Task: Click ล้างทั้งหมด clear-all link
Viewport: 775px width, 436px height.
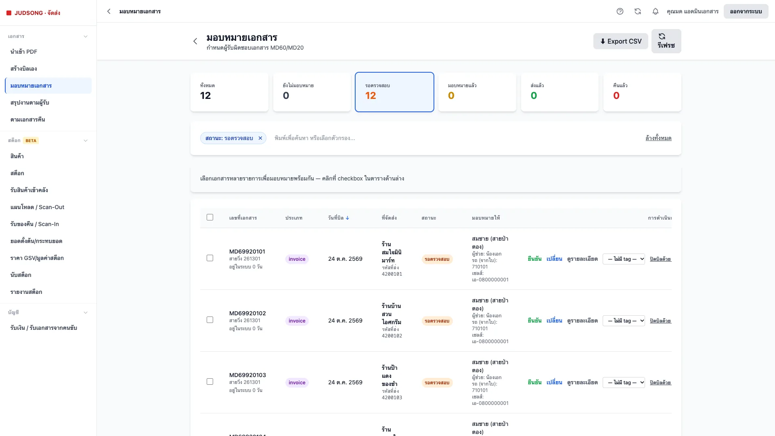Action: pyautogui.click(x=658, y=138)
